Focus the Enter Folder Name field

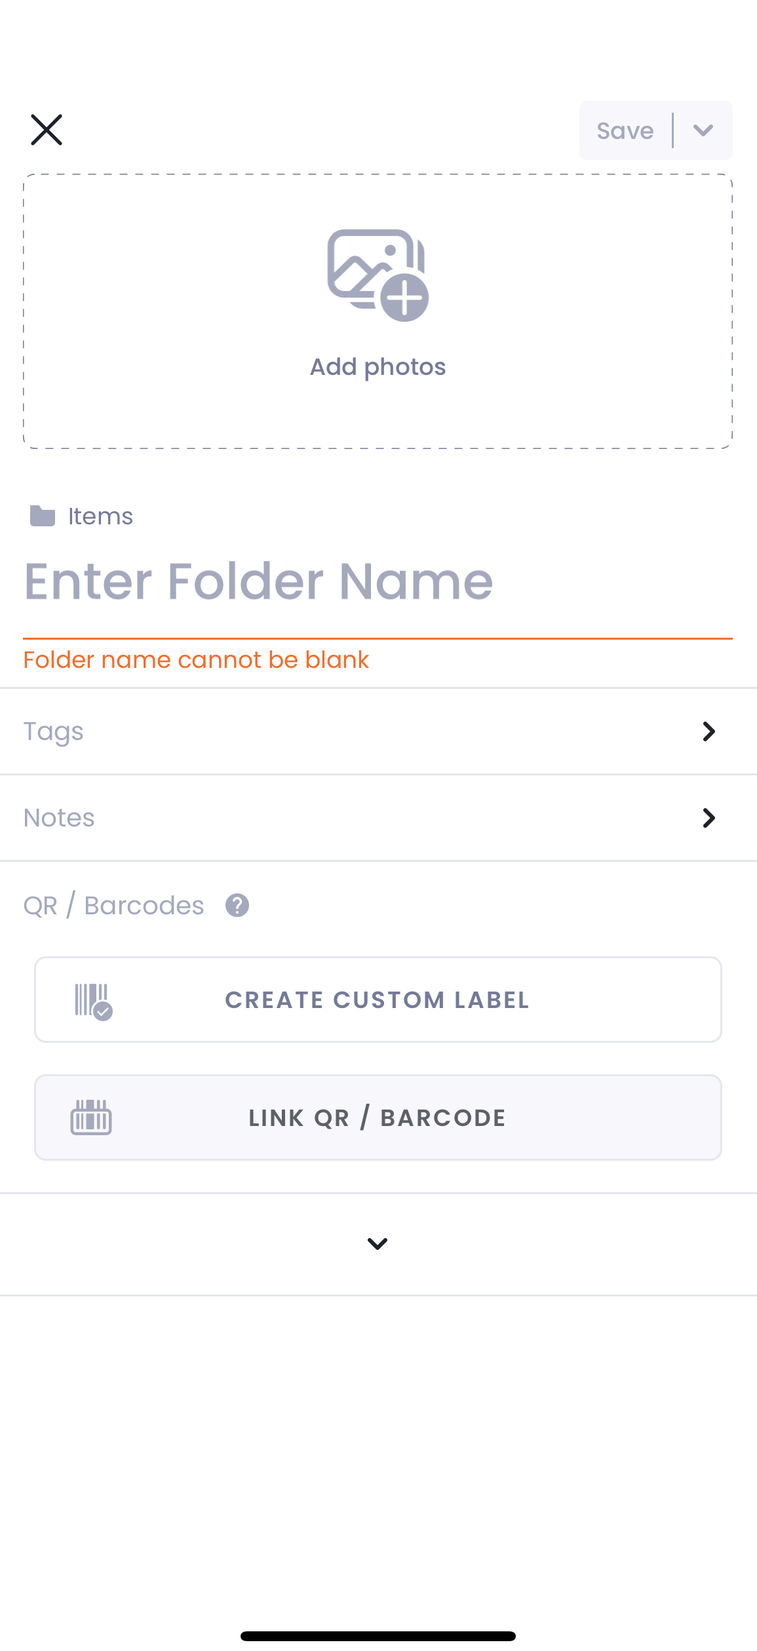tap(378, 582)
